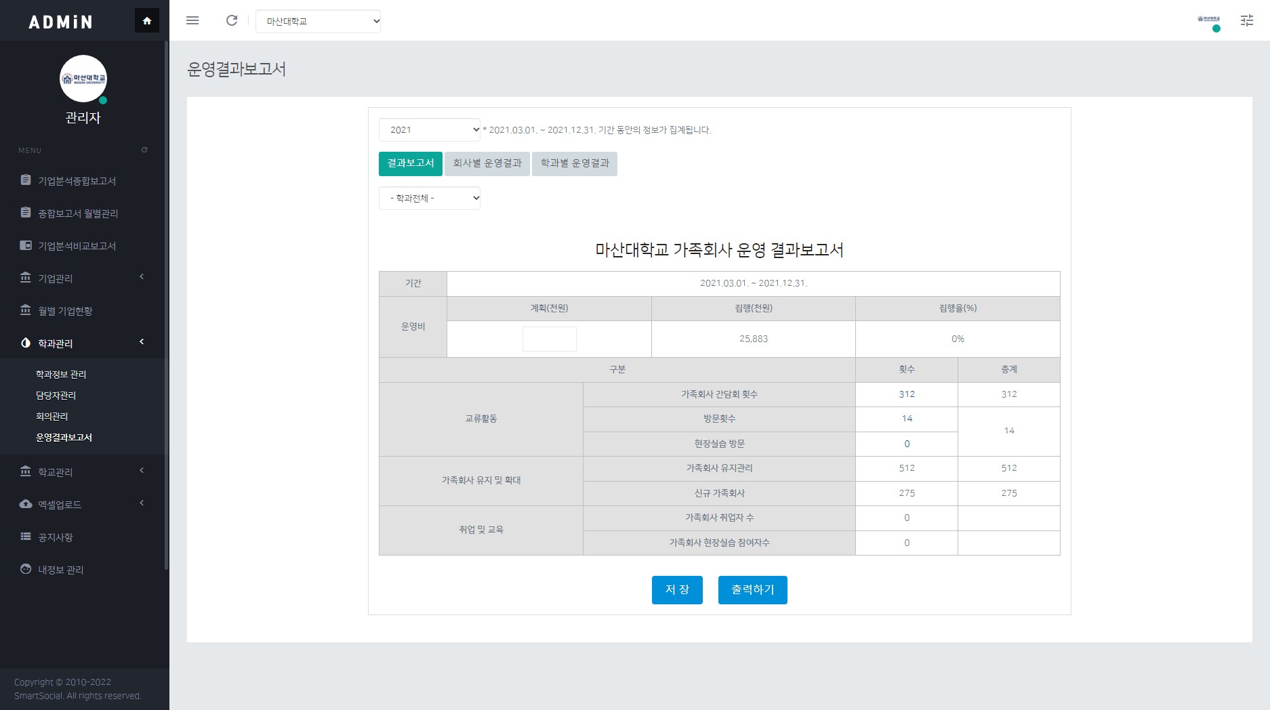Open 엑셀업로드 cloud upload menu
Viewport: 1270px width, 710px height.
(x=60, y=505)
